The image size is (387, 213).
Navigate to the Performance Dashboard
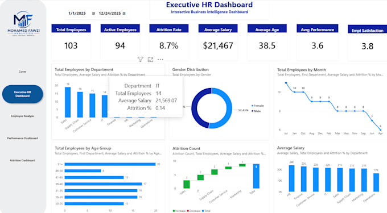[22, 138]
